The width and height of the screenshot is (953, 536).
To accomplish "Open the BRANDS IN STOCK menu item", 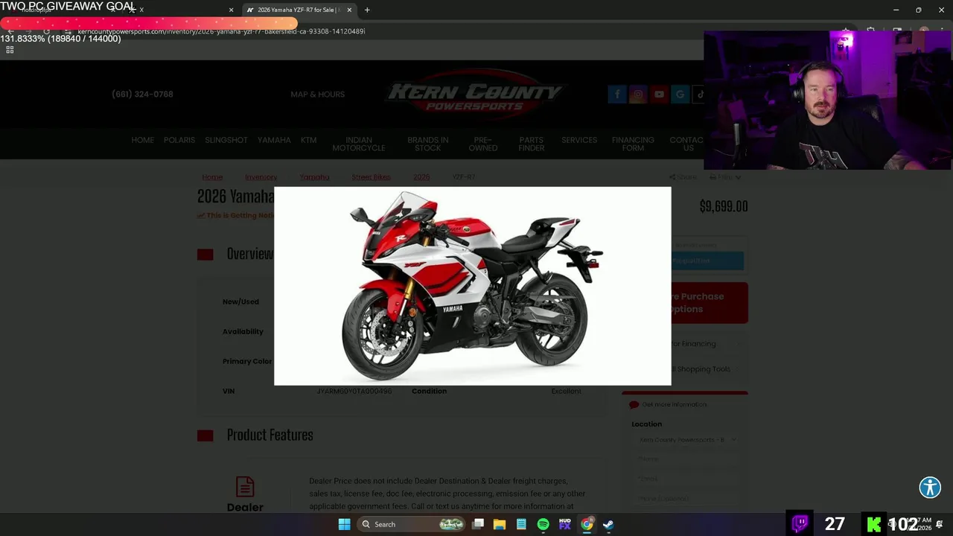I will [x=428, y=144].
